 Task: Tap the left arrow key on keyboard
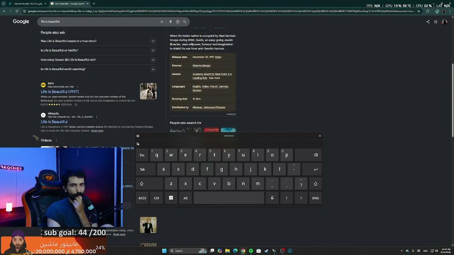click(287, 198)
